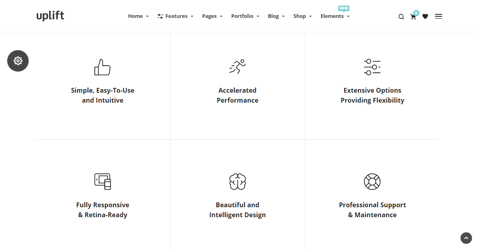Open the hamburger menu icon
This screenshot has height=251, width=478.
[x=439, y=16]
